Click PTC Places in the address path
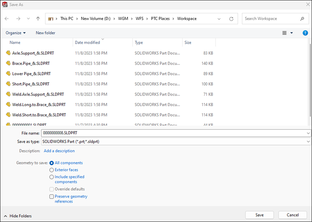The width and height of the screenshot is (312, 222). 160,18
